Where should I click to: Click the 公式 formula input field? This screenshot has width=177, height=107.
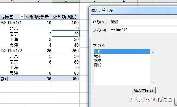143,30
